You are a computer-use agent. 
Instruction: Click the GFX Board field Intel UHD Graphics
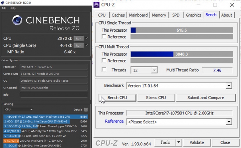54,88
